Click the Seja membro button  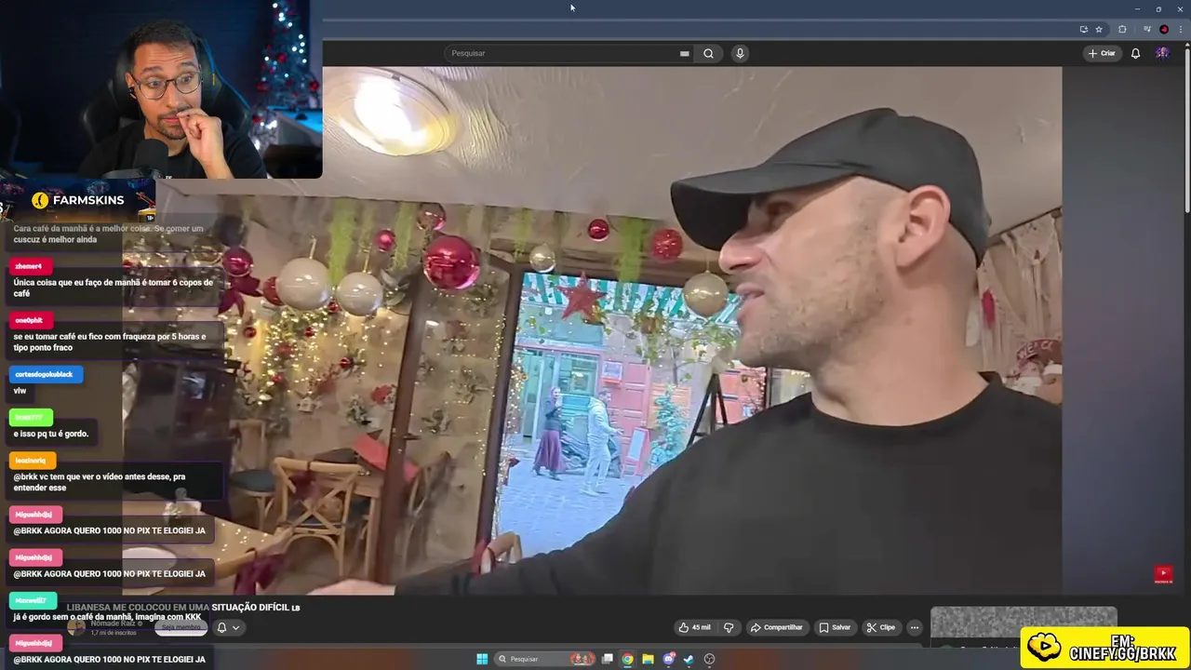pyautogui.click(x=181, y=627)
